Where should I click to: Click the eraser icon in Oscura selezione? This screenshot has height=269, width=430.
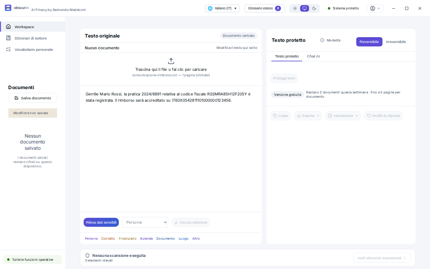point(176,222)
